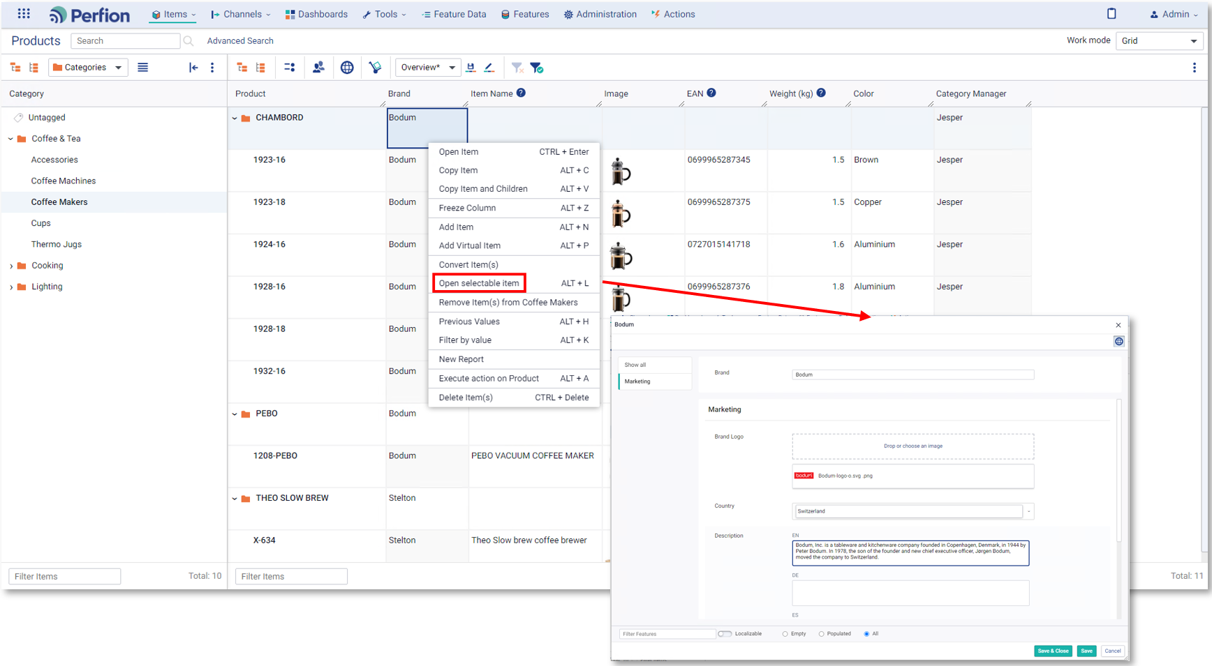This screenshot has width=1212, height=666.
Task: Click the Save button in dialog
Action: click(x=1086, y=651)
